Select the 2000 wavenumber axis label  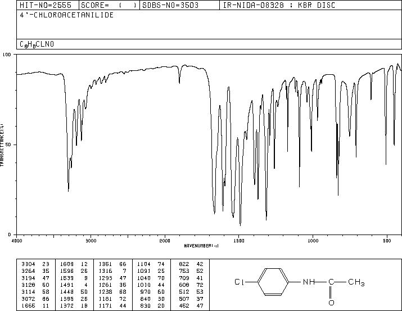point(165,241)
